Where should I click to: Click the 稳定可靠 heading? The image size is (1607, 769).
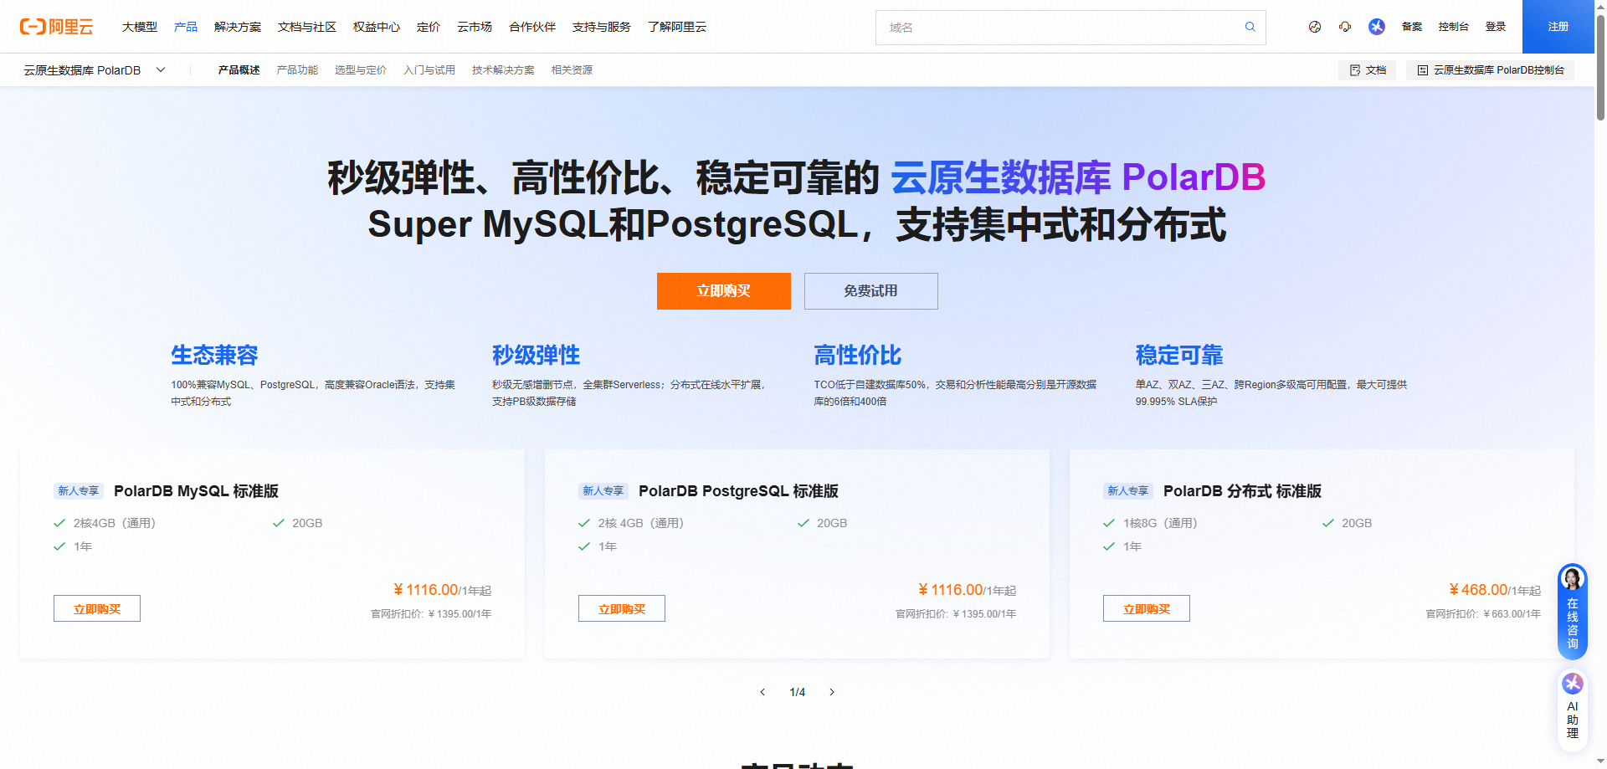(1179, 355)
